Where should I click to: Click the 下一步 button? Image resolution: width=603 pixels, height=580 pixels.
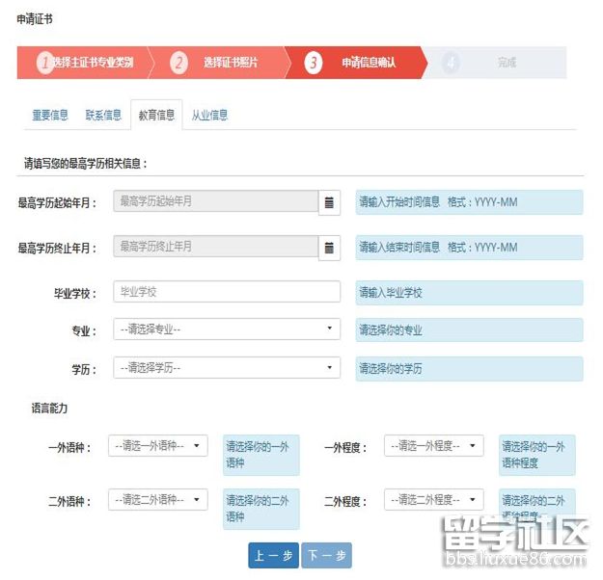pyautogui.click(x=326, y=556)
